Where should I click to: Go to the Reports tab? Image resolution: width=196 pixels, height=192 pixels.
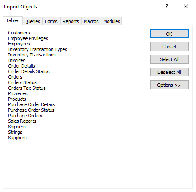coord(71,21)
